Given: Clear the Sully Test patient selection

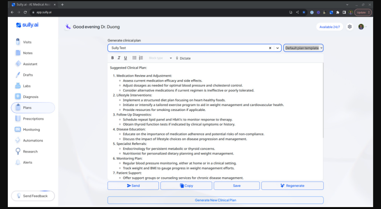Looking at the screenshot, I should (x=270, y=48).
